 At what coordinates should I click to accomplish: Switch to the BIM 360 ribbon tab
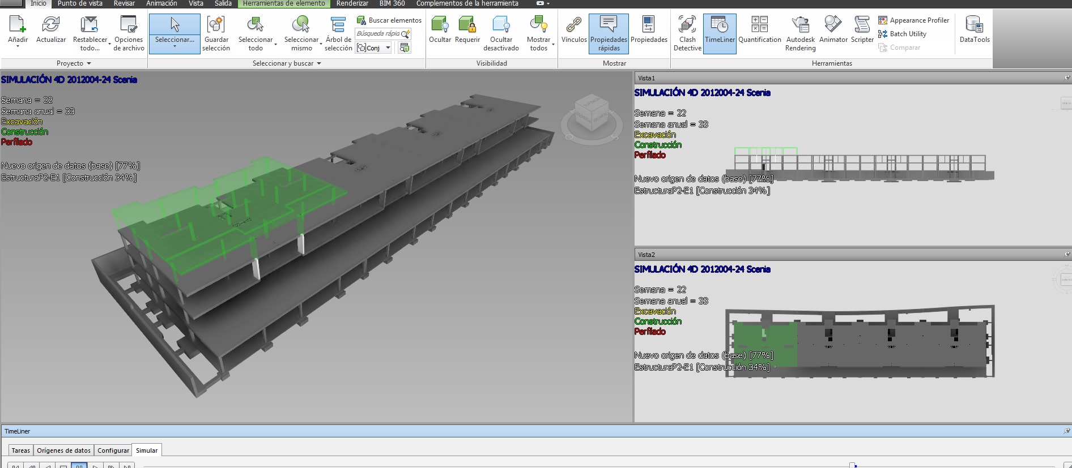tap(392, 3)
